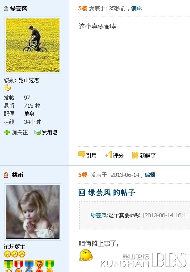Click 绿芸风 name inside the quoted block
190x272 pixels.
[x=98, y=215]
